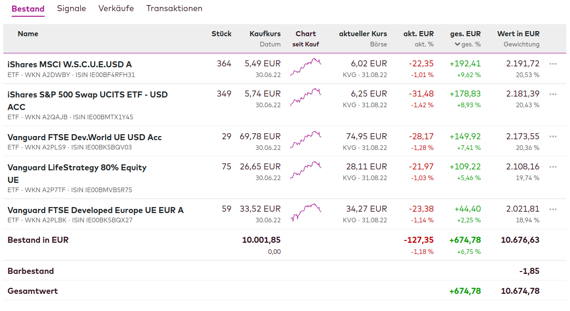Screen dimensions: 570x311
Task: Open iShares MSCI W.S.C.U.E.USD A details
Action: [x=70, y=65]
